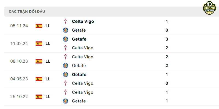This screenshot has width=219, height=109.
Task: Click Celta Vigo name in 25.10.22 row
Action: point(83,92)
